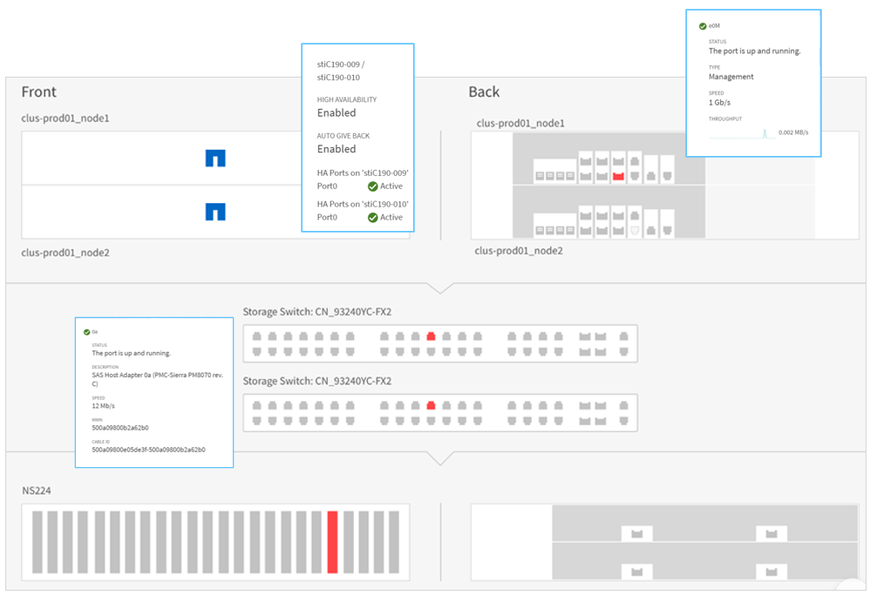
Task: Click the blue controller icon on node1 front view
Action: point(215,158)
